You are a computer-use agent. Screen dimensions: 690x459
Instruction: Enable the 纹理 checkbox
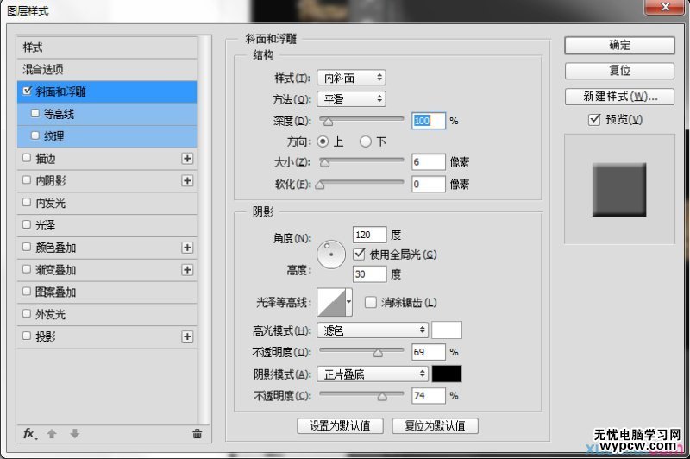click(35, 135)
